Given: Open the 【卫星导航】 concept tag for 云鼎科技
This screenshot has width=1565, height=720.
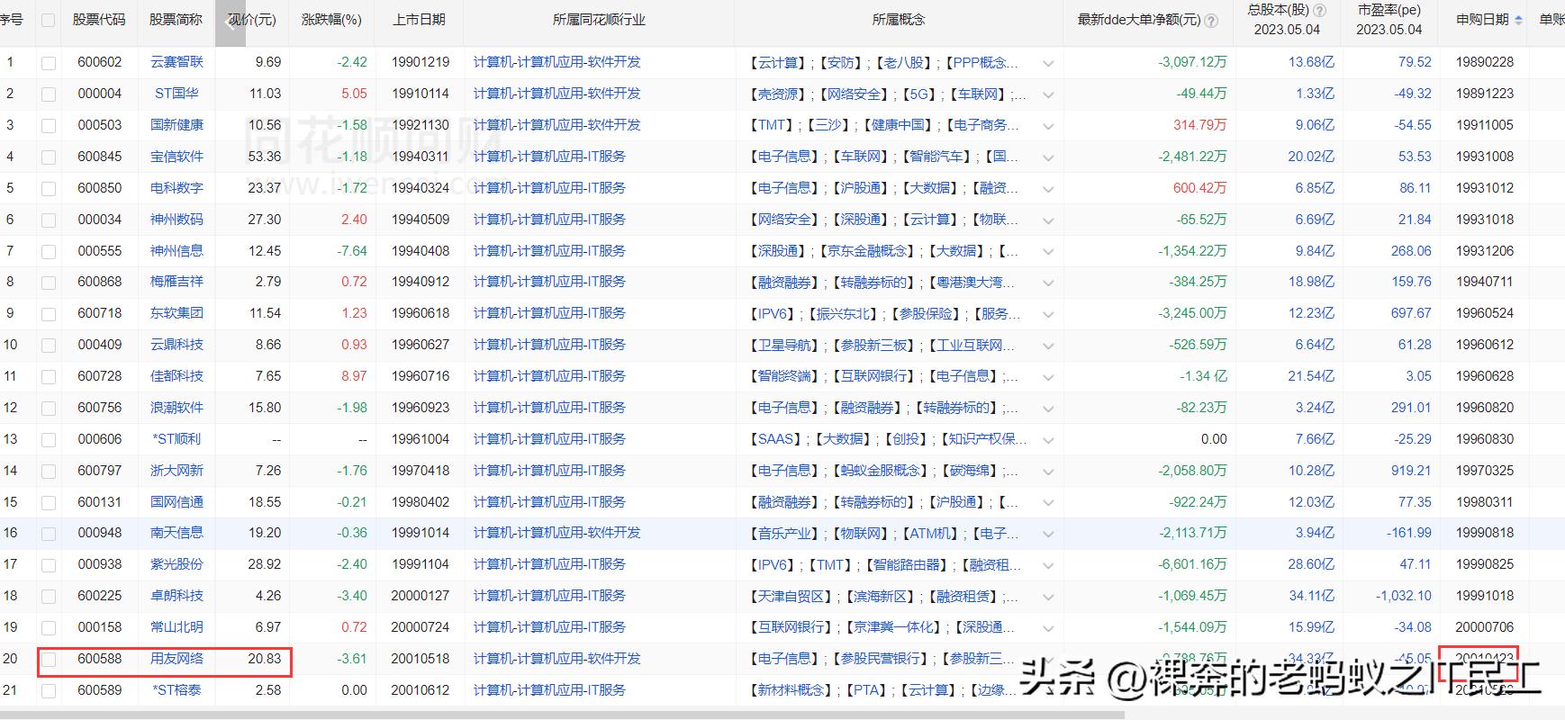Looking at the screenshot, I should 784,345.
